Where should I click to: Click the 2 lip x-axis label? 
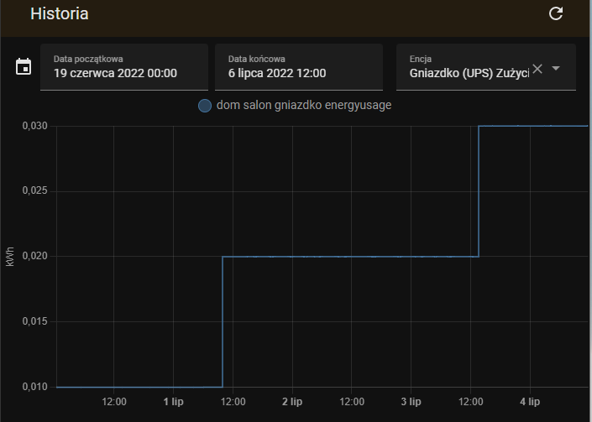pos(292,402)
